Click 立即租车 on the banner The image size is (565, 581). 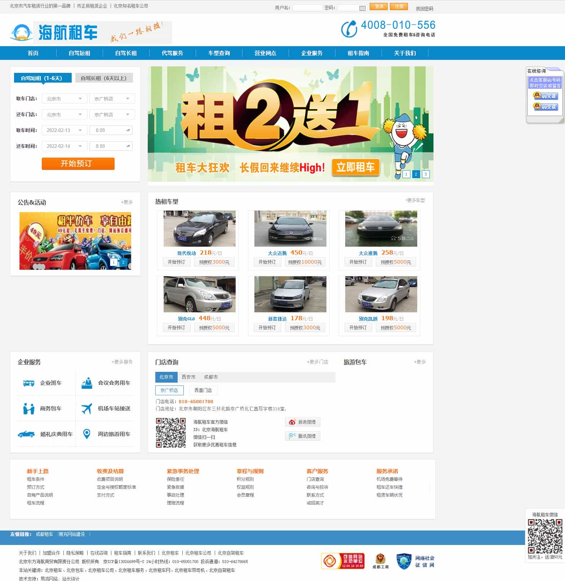click(x=356, y=167)
